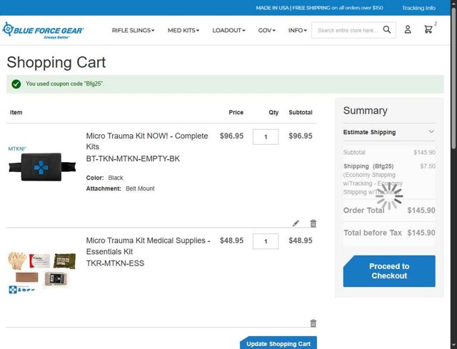The image size is (457, 349).
Task: Open the shopping cart icon in header
Action: tap(428, 29)
